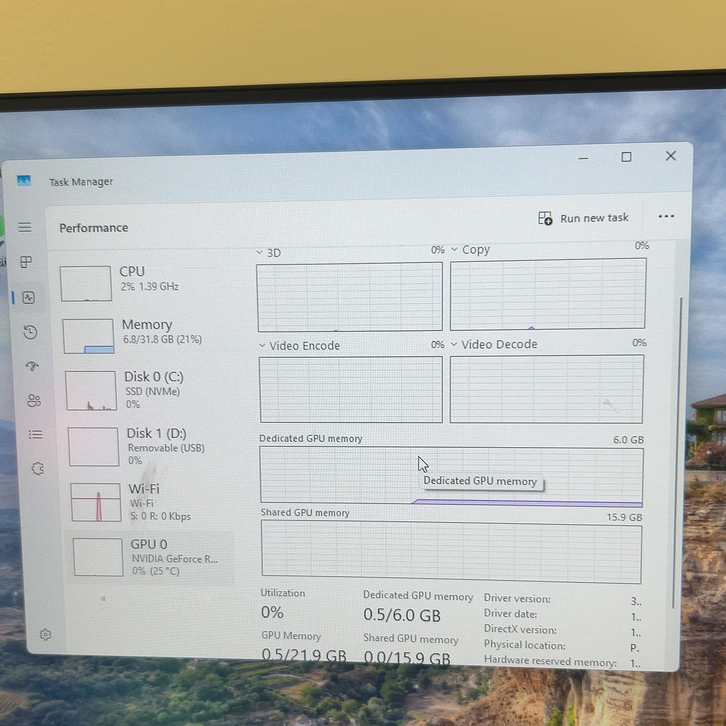Open the Services puzzle-gear icon
Image resolution: width=726 pixels, height=726 pixels.
coord(38,468)
